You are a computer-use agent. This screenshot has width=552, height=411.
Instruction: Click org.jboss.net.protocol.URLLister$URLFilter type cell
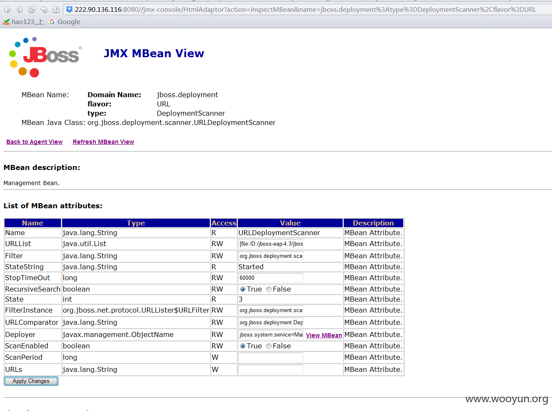(x=136, y=310)
